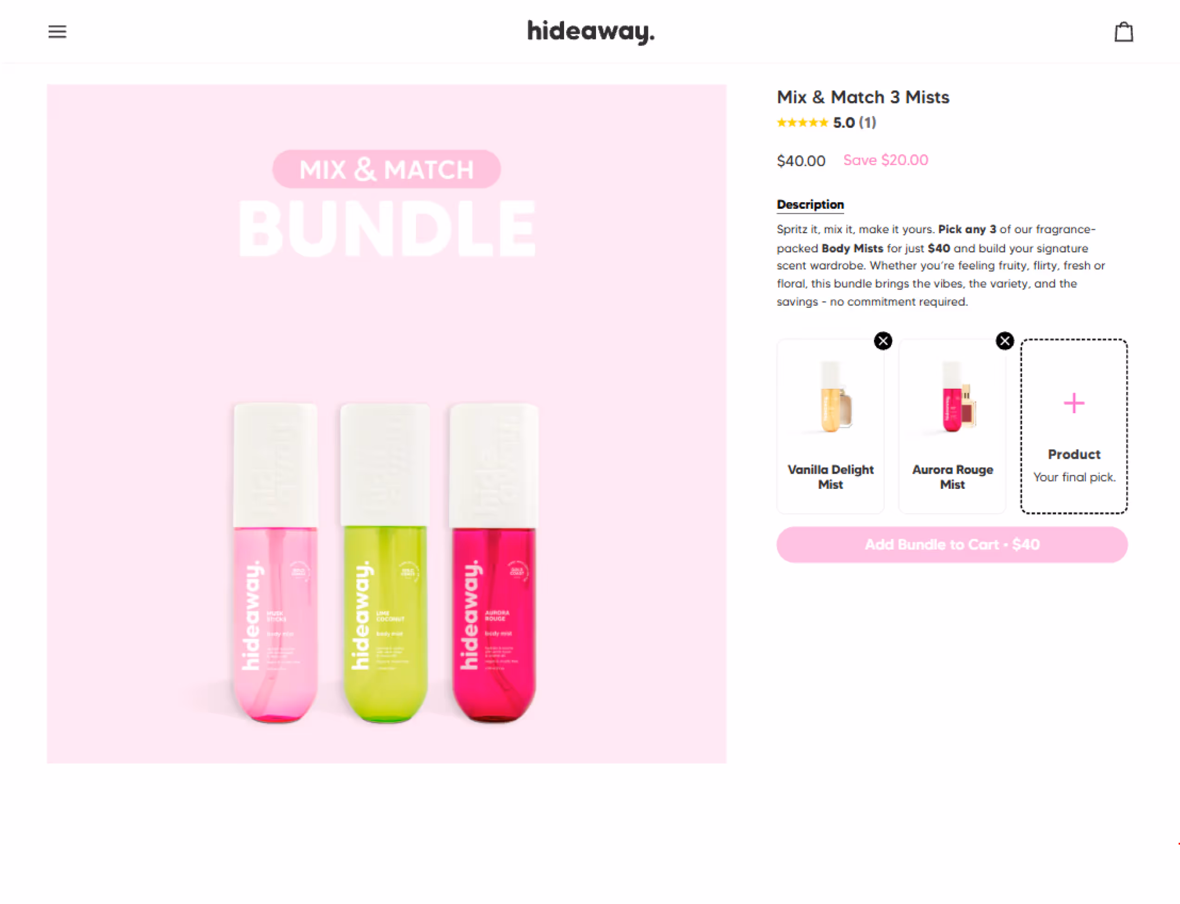The image size is (1180, 904).
Task: Remove Aurora Rouge Mist from bundle
Action: point(1004,340)
